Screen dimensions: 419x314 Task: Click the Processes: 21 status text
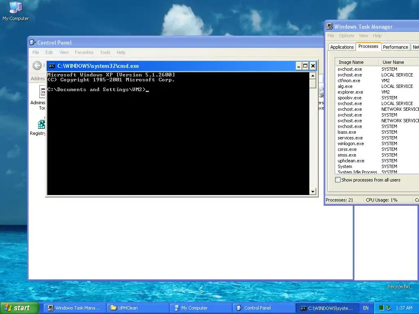(339, 200)
